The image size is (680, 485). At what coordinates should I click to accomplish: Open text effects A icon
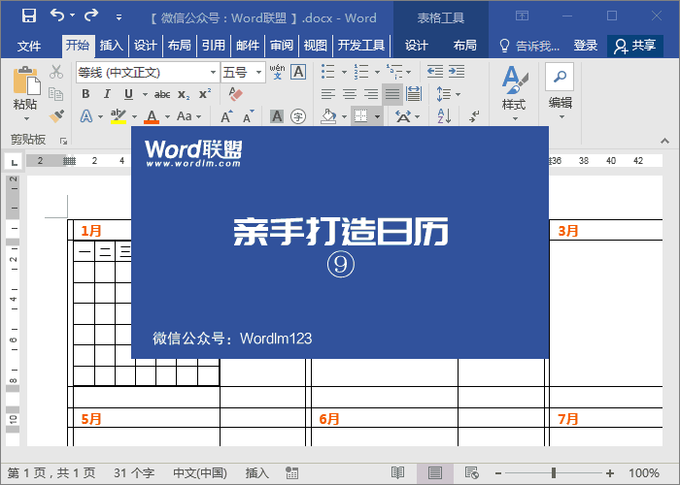point(86,116)
